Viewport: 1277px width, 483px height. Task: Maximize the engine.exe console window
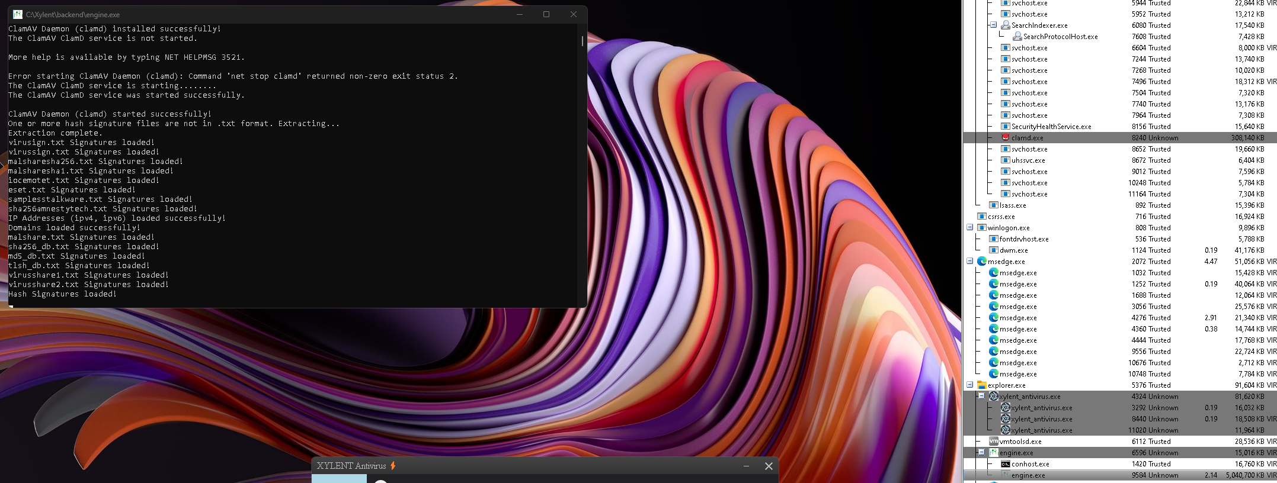coord(546,14)
